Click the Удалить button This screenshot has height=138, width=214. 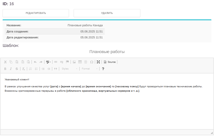[107, 13]
